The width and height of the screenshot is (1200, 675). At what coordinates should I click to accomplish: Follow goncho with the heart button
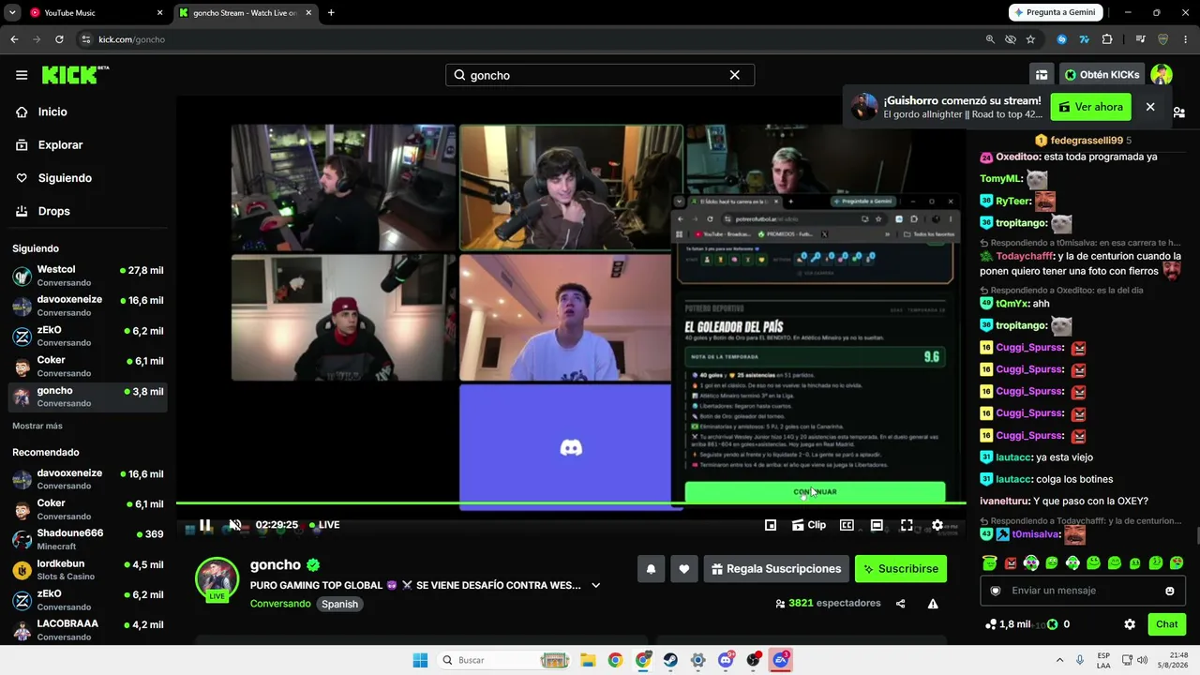[x=684, y=569]
